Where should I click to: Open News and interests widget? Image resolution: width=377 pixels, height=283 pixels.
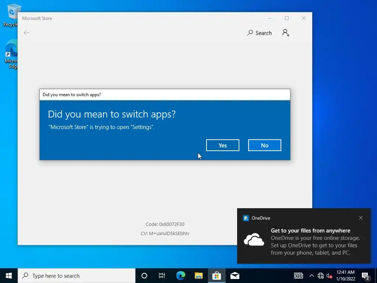298,276
